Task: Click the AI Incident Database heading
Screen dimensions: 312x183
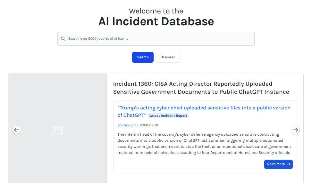Action: [x=156, y=21]
